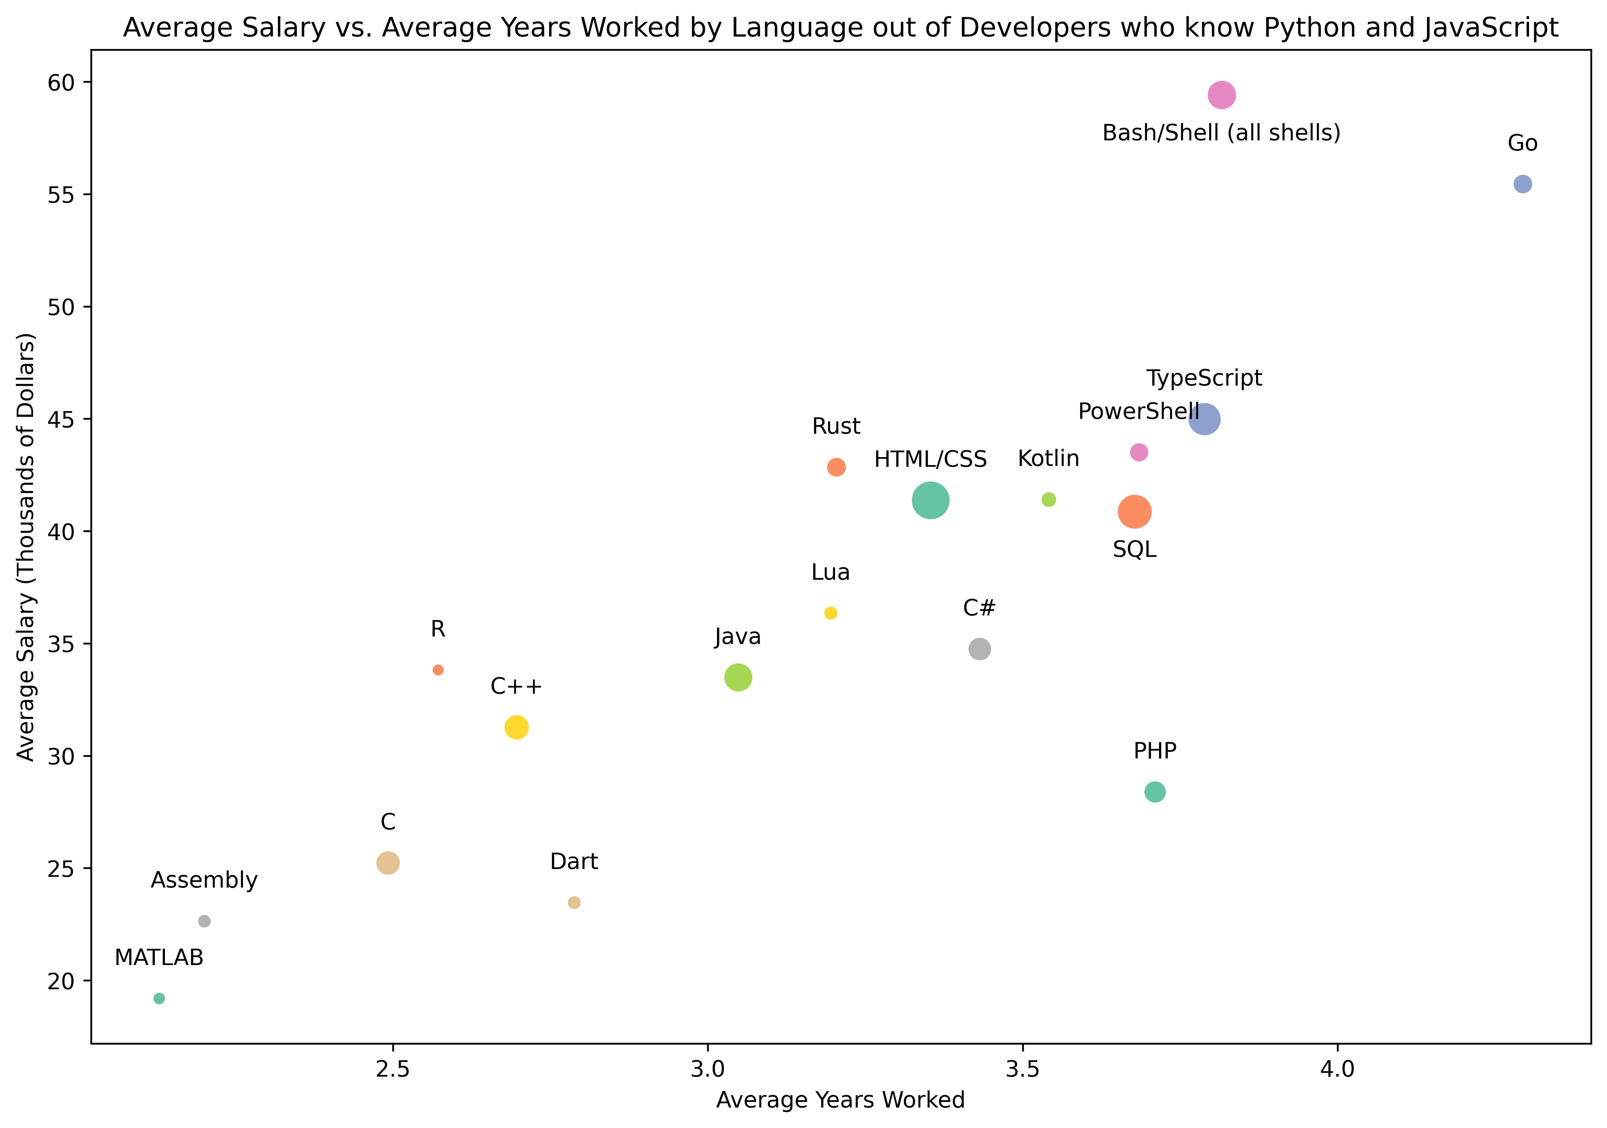1607x1128 pixels.
Task: Click the small orange R dot
Action: (x=438, y=670)
